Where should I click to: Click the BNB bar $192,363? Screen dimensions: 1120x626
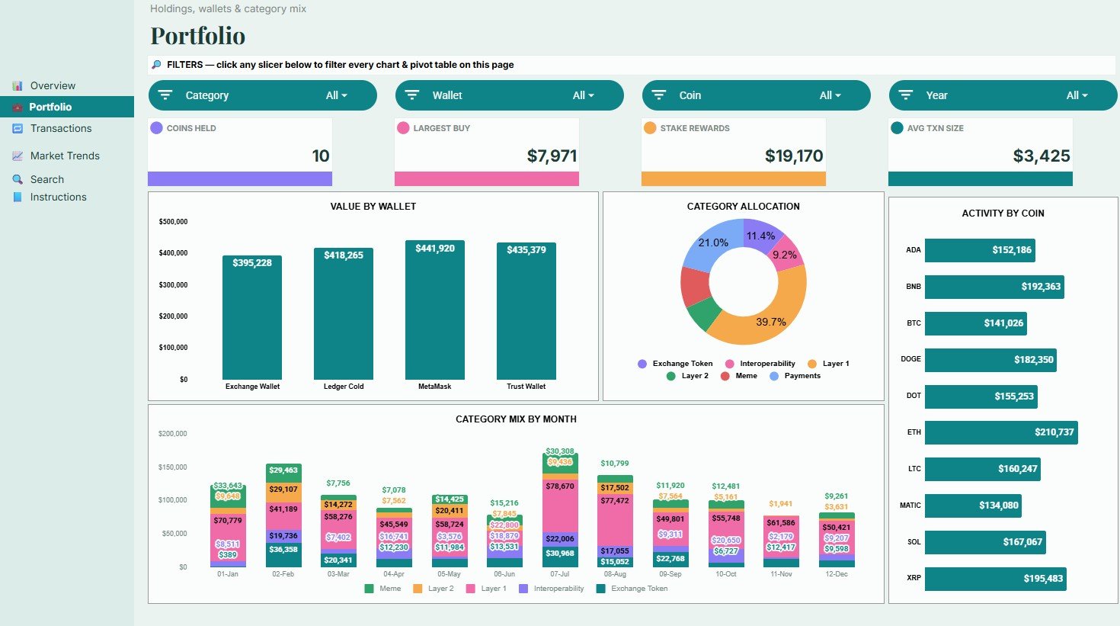pos(994,287)
